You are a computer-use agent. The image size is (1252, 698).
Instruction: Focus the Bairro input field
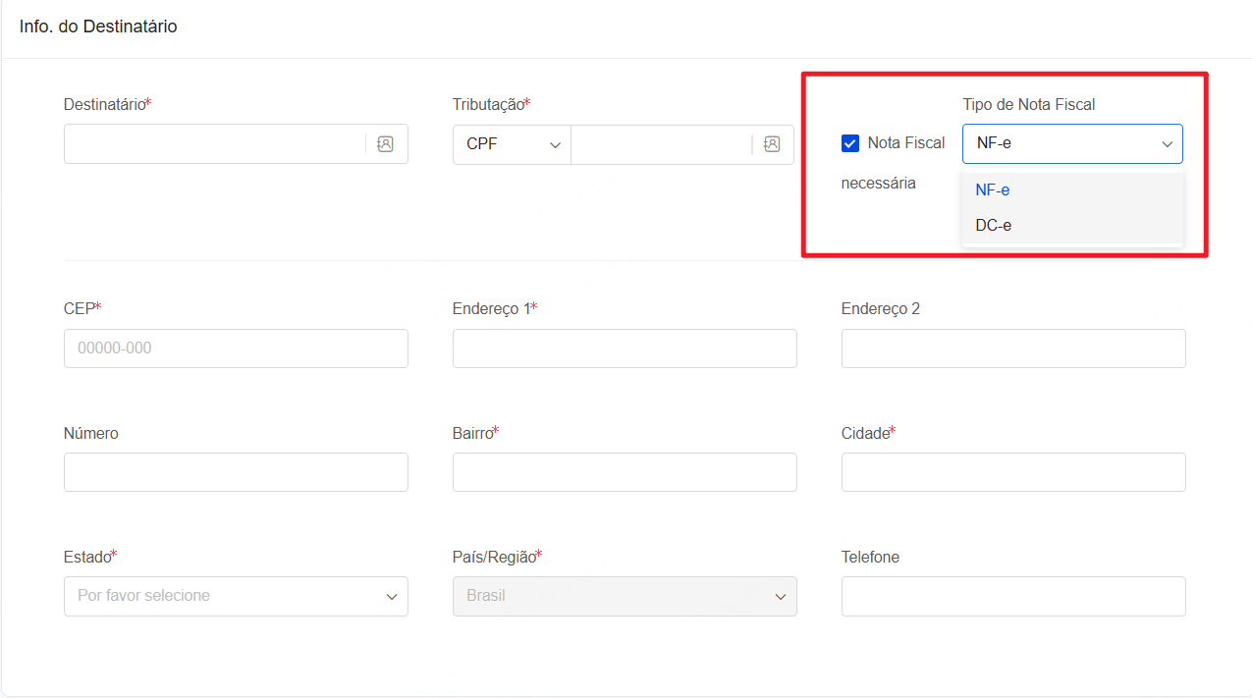tap(625, 472)
